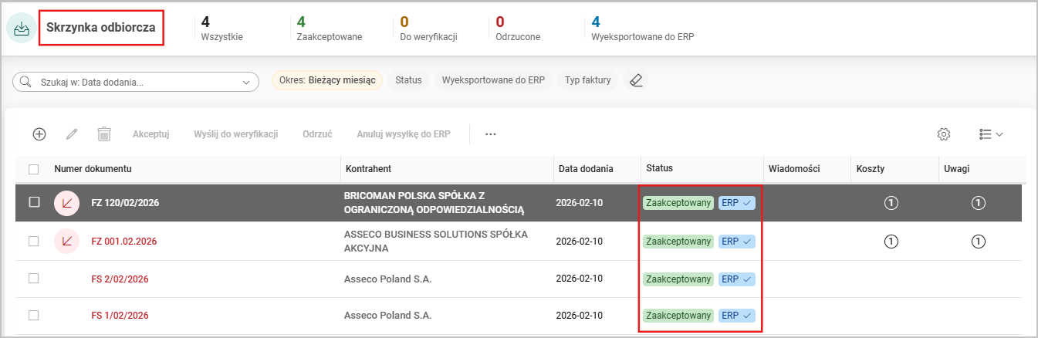Image resolution: width=1038 pixels, height=338 pixels.
Task: Click the Typ faktury filter chip
Action: (587, 80)
